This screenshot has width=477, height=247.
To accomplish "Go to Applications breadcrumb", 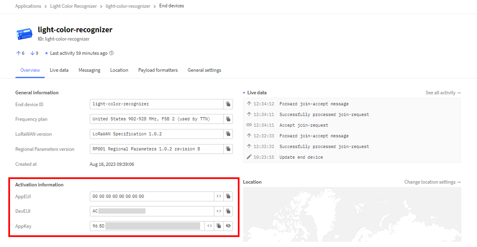I will [28, 6].
